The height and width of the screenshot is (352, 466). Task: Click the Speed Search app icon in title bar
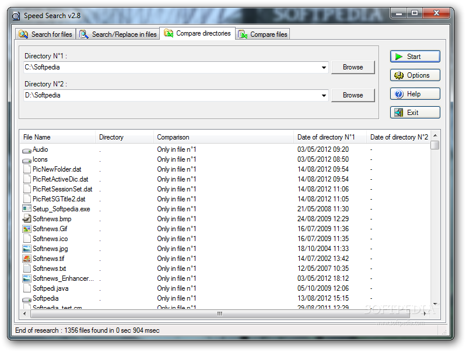point(16,16)
